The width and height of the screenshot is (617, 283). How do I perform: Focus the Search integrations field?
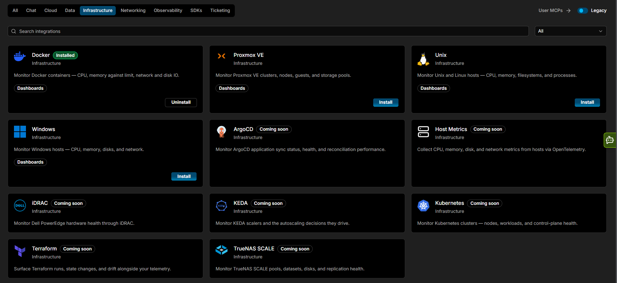point(268,31)
